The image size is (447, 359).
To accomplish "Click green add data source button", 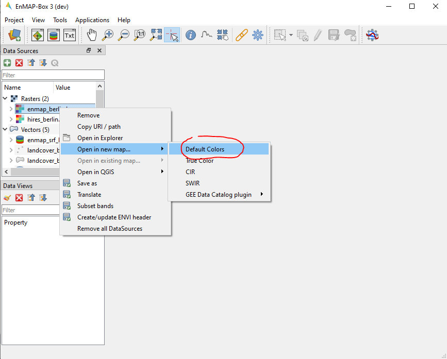I will point(7,63).
